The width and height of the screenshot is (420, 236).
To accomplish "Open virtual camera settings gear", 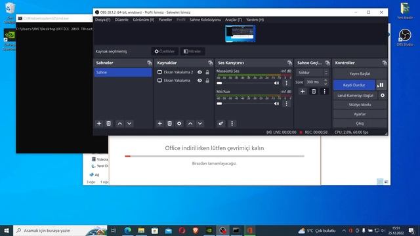I will [x=383, y=96].
